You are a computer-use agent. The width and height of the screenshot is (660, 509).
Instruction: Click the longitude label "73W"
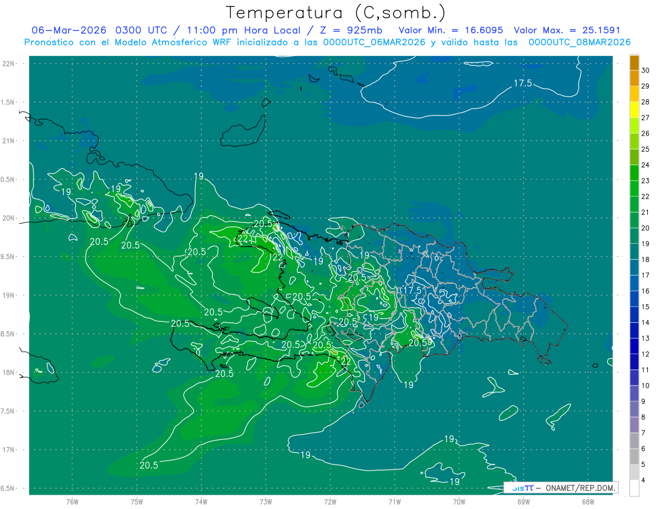pyautogui.click(x=266, y=502)
